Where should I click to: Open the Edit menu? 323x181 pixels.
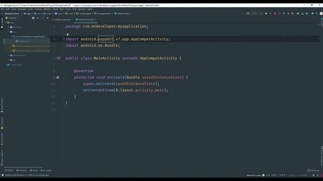[x=8, y=9]
